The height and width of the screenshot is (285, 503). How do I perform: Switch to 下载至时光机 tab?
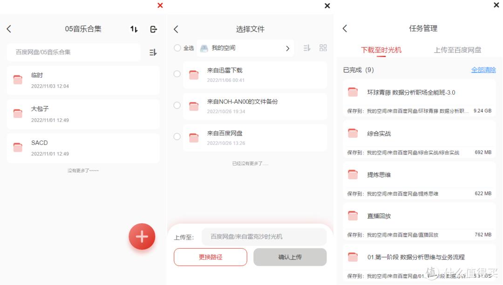coord(381,50)
